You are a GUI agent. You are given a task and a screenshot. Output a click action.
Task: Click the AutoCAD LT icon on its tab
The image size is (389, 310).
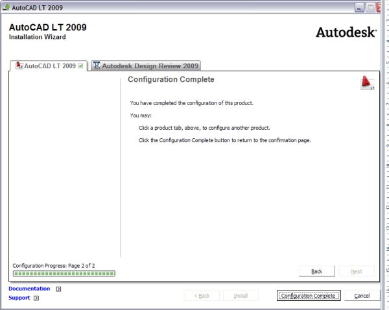point(19,66)
